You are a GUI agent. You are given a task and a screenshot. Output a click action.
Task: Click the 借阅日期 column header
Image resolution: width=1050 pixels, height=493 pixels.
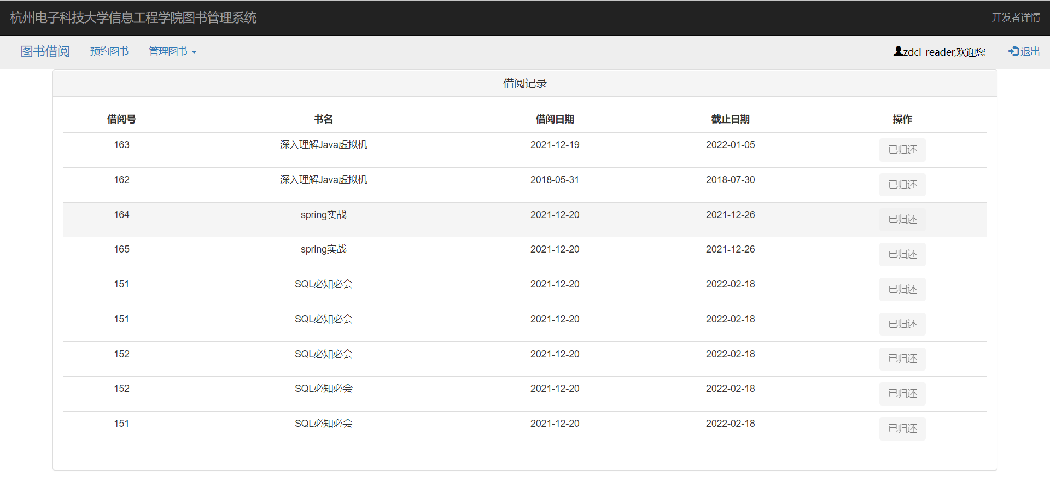click(555, 119)
